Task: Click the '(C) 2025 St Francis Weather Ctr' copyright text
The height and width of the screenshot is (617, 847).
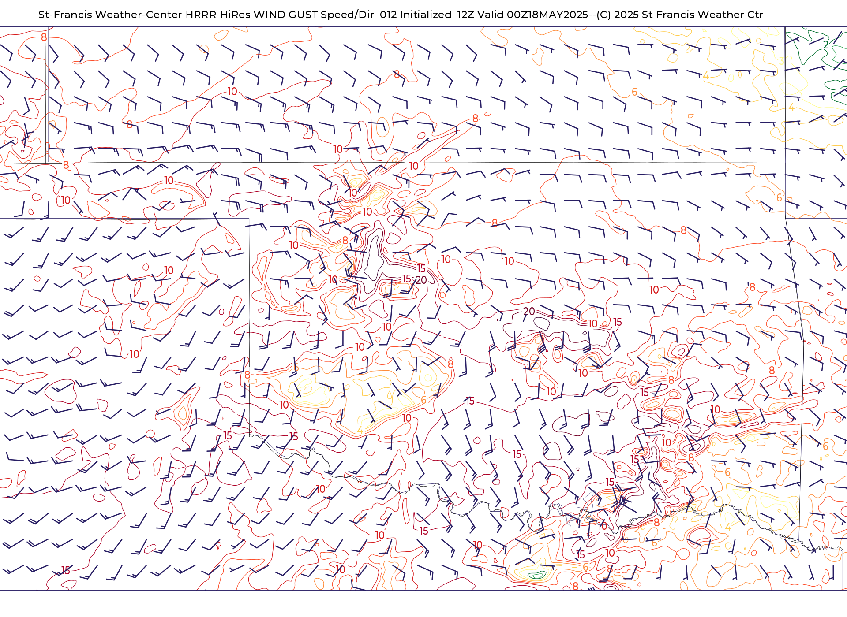Action: tap(680, 15)
